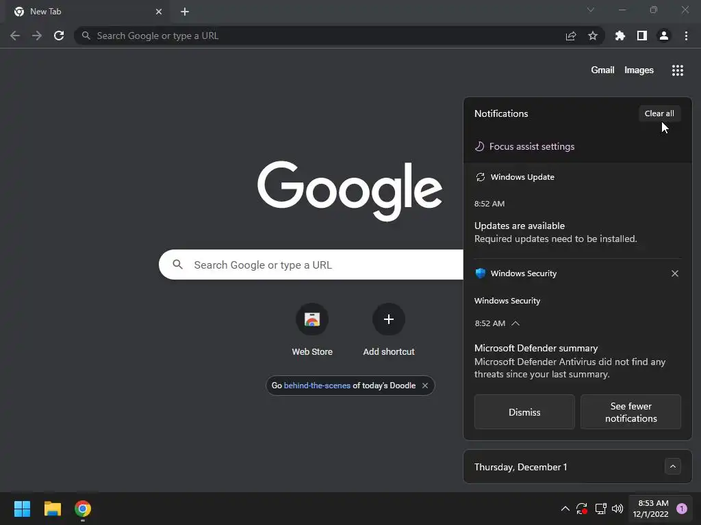Reload the current page
Screen dimensions: 701x525
click(x=59, y=36)
